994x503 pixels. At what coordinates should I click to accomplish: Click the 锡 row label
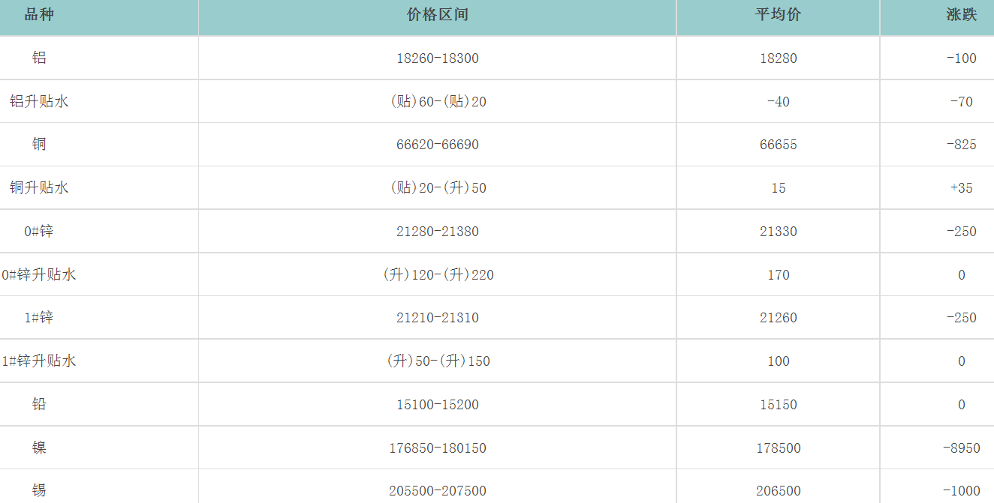pyautogui.click(x=39, y=490)
